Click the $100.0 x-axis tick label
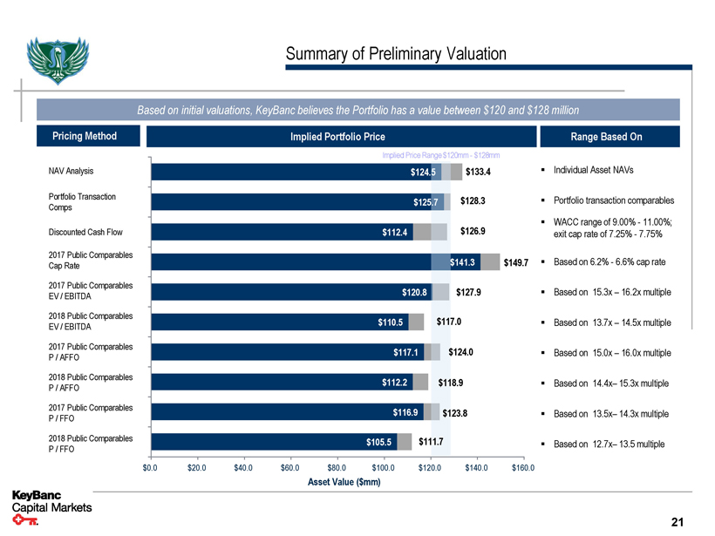 point(384,469)
